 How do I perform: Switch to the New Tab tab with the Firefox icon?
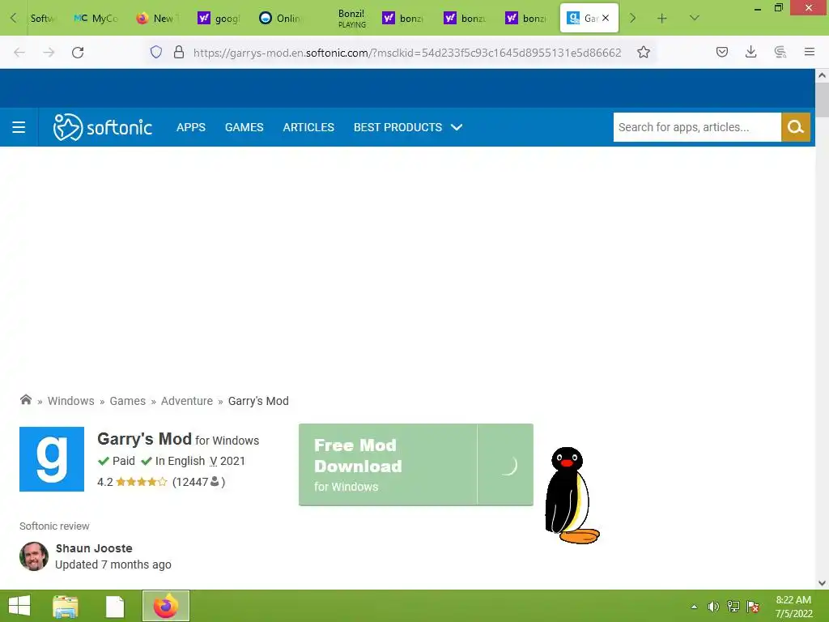click(x=157, y=18)
